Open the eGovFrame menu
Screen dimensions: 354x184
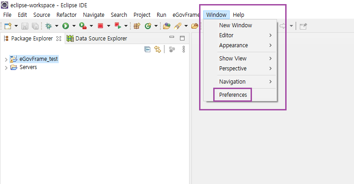click(x=186, y=15)
